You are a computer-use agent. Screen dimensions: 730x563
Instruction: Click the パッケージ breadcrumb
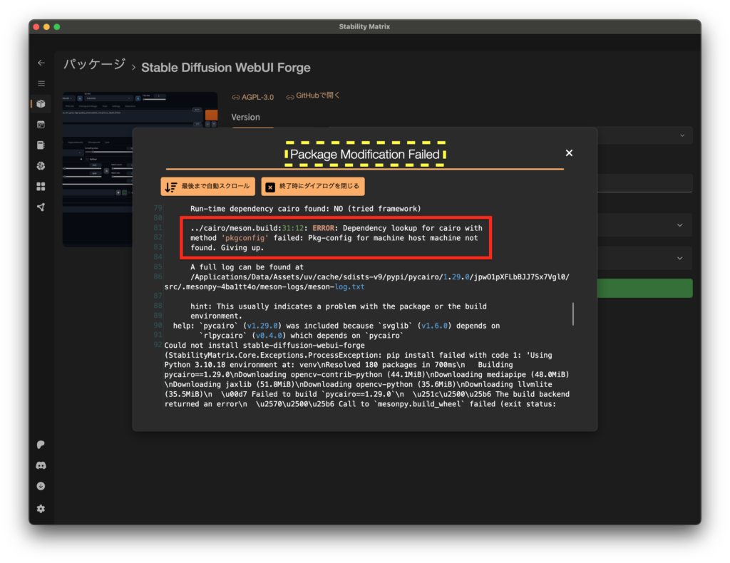(94, 66)
